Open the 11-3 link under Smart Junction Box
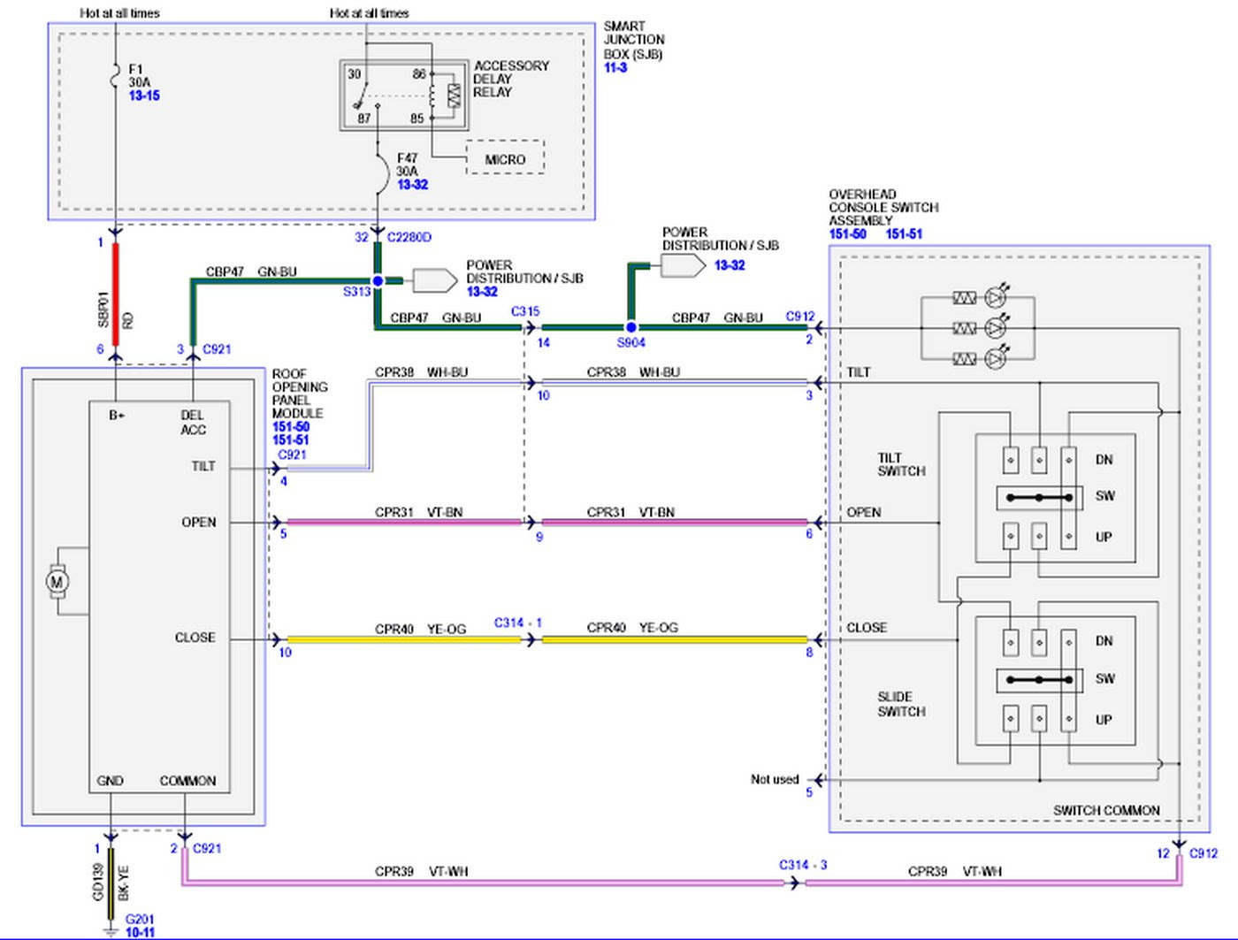The width and height of the screenshot is (1238, 940). coord(615,67)
